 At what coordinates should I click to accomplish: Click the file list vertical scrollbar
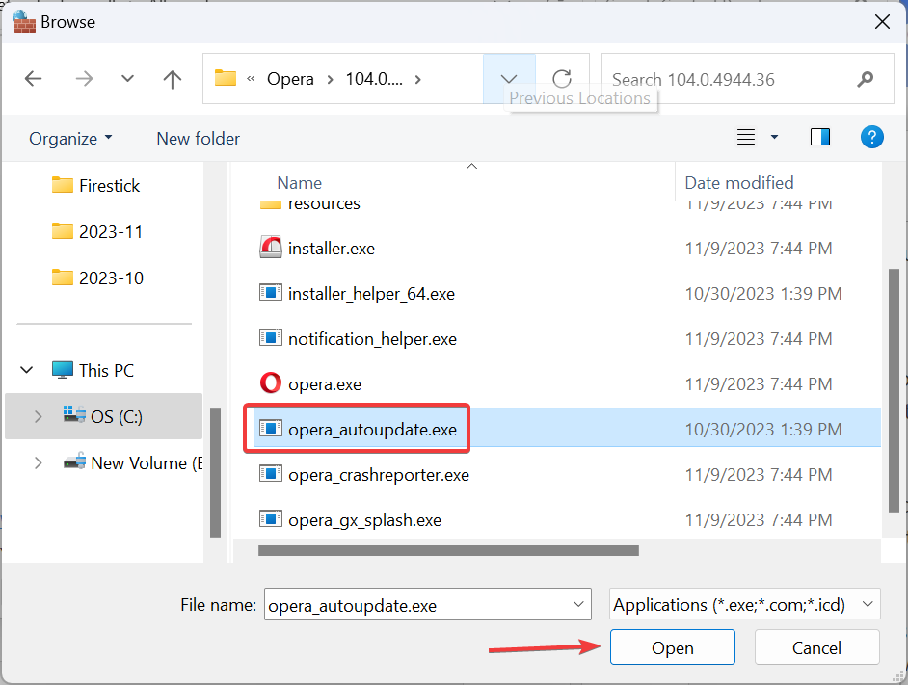[x=894, y=390]
